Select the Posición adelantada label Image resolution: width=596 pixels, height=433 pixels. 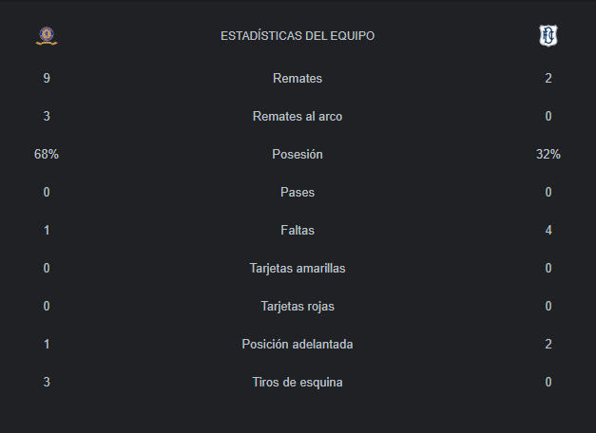(x=298, y=344)
